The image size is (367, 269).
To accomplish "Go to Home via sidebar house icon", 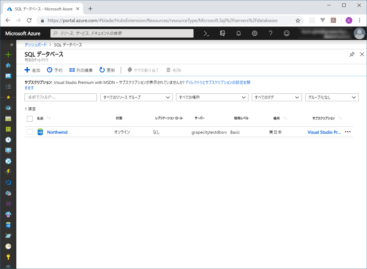I will pos(8,65).
